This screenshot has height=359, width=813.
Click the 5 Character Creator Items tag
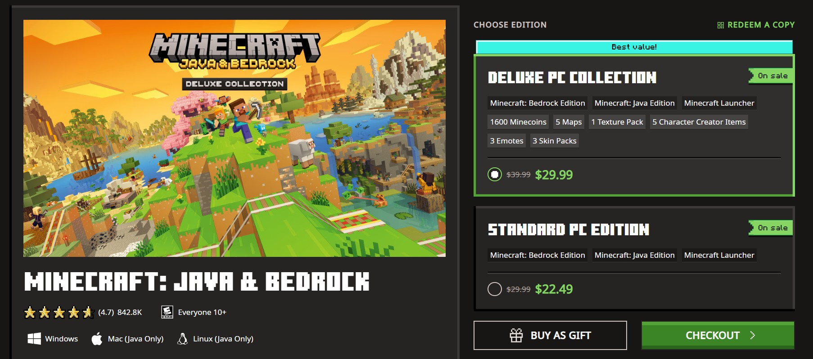click(699, 122)
